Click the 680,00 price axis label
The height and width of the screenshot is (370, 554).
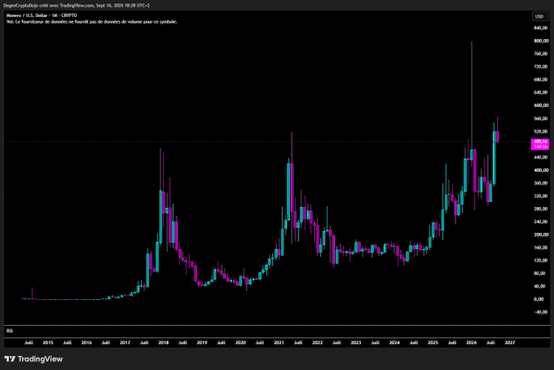[541, 80]
